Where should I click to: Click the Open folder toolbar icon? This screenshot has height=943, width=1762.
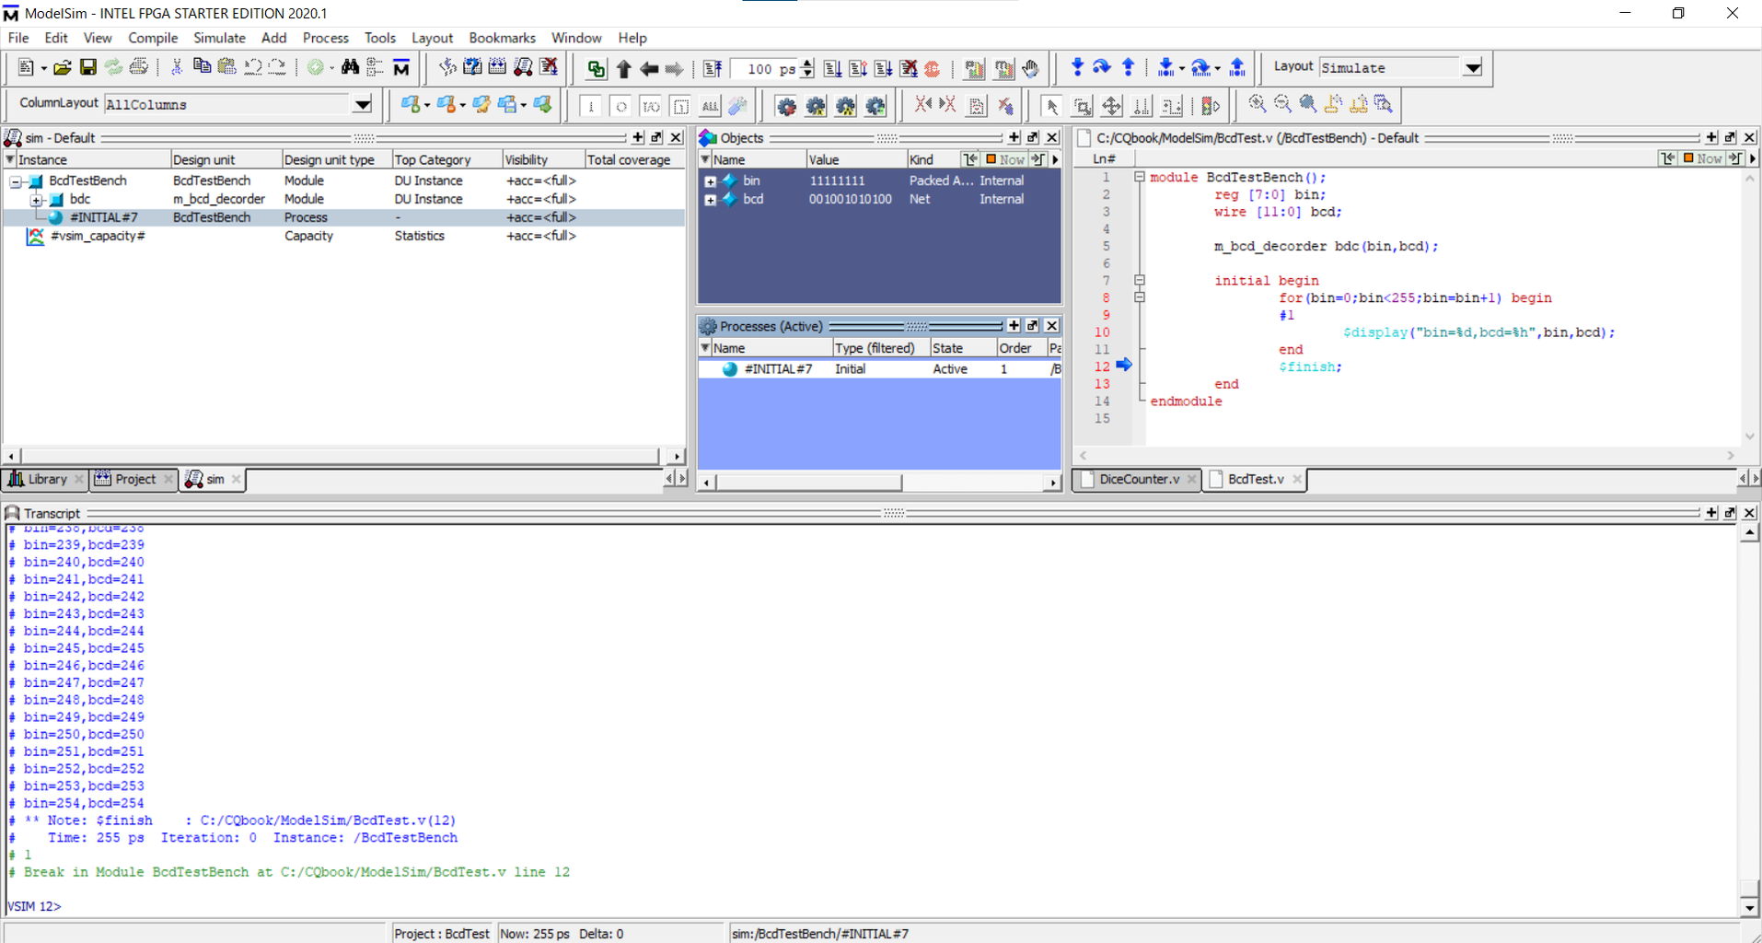click(62, 67)
